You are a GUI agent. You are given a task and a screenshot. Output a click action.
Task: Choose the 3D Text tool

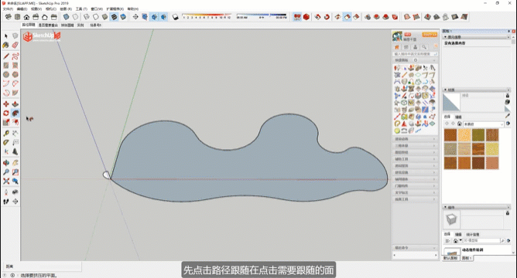point(15,151)
